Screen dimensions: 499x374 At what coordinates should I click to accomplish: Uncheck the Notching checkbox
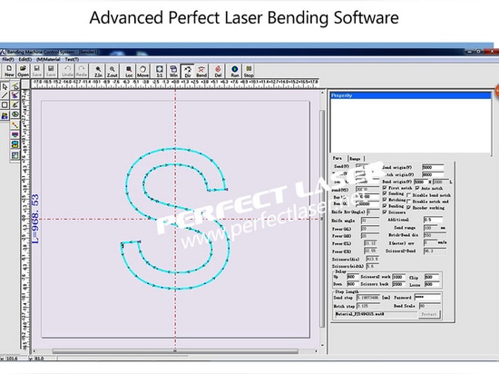385,200
